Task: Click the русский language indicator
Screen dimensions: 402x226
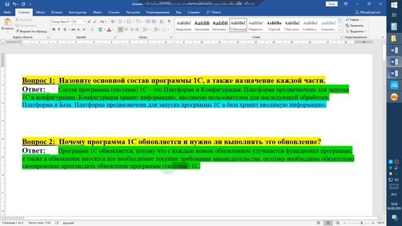Action: tap(68, 223)
